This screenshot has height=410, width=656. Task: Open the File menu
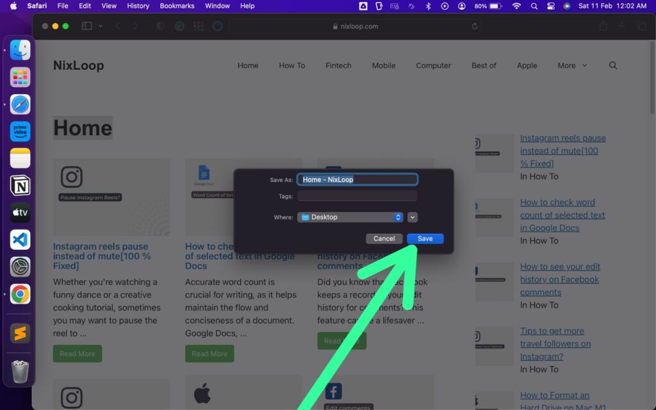[x=63, y=6]
